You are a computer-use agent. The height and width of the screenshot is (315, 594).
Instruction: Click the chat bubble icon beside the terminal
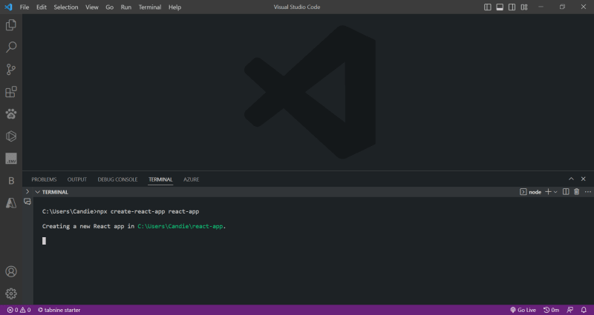(27, 202)
